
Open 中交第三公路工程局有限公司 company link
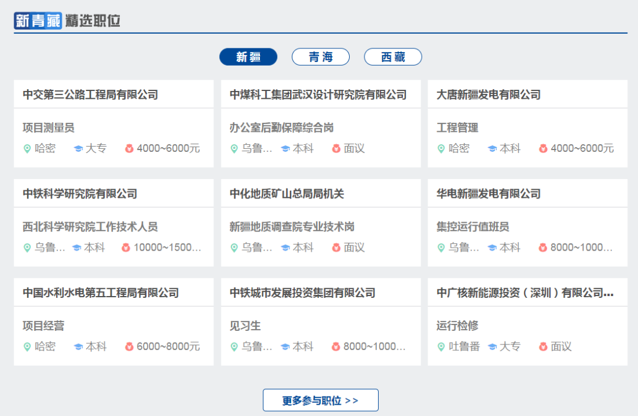point(90,95)
